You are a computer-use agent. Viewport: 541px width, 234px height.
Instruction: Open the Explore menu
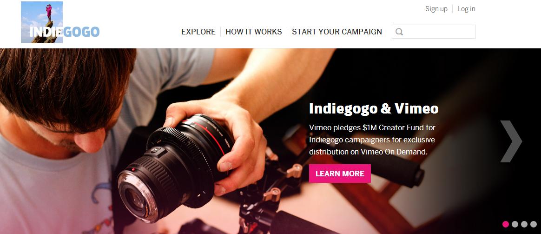coord(198,32)
